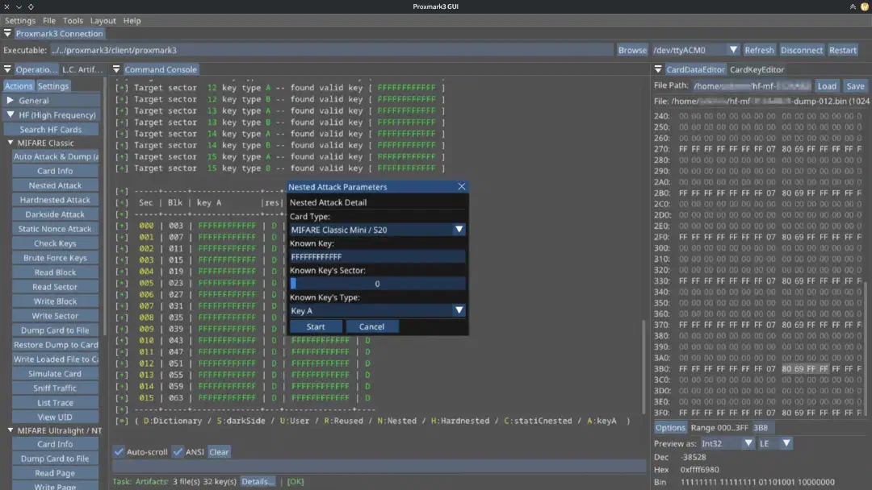
Task: Open the Settings menu
Action: (20, 20)
